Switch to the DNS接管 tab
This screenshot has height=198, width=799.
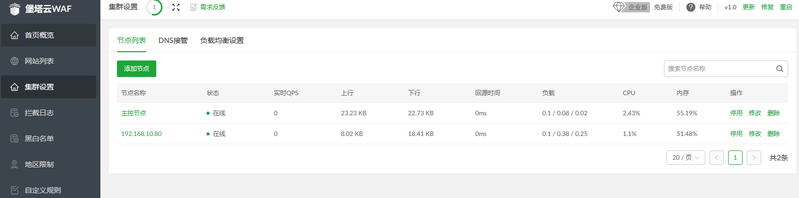click(x=173, y=40)
